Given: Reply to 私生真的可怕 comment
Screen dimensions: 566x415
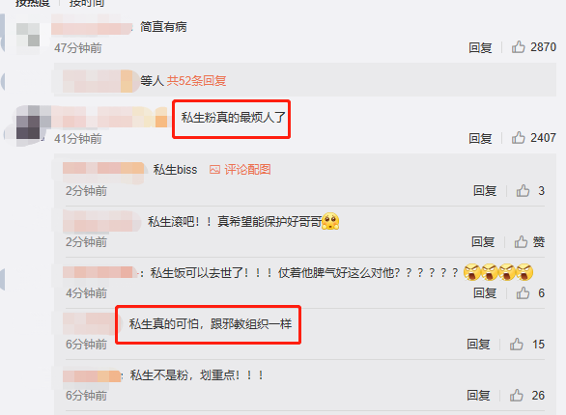Looking at the screenshot, I should 478,345.
